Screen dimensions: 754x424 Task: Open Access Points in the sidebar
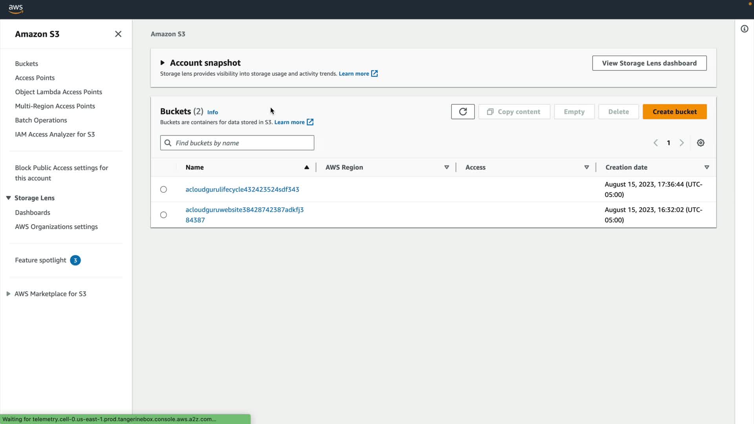click(35, 78)
